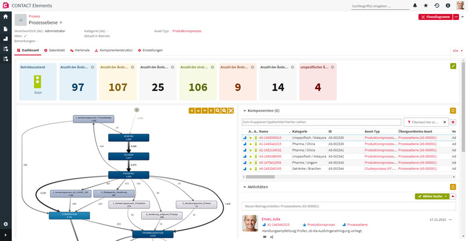Open the red more-options button beside Flussdiagramm
The width and height of the screenshot is (468, 241).
point(456,17)
